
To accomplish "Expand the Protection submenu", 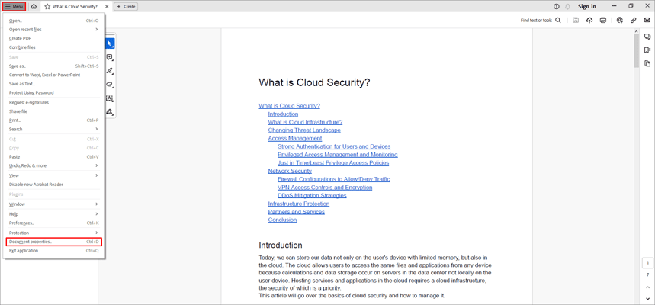I will (53, 233).
